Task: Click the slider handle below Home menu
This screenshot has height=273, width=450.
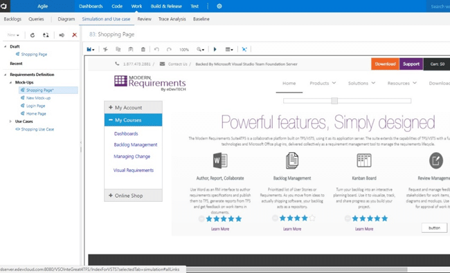Action: coord(334,101)
